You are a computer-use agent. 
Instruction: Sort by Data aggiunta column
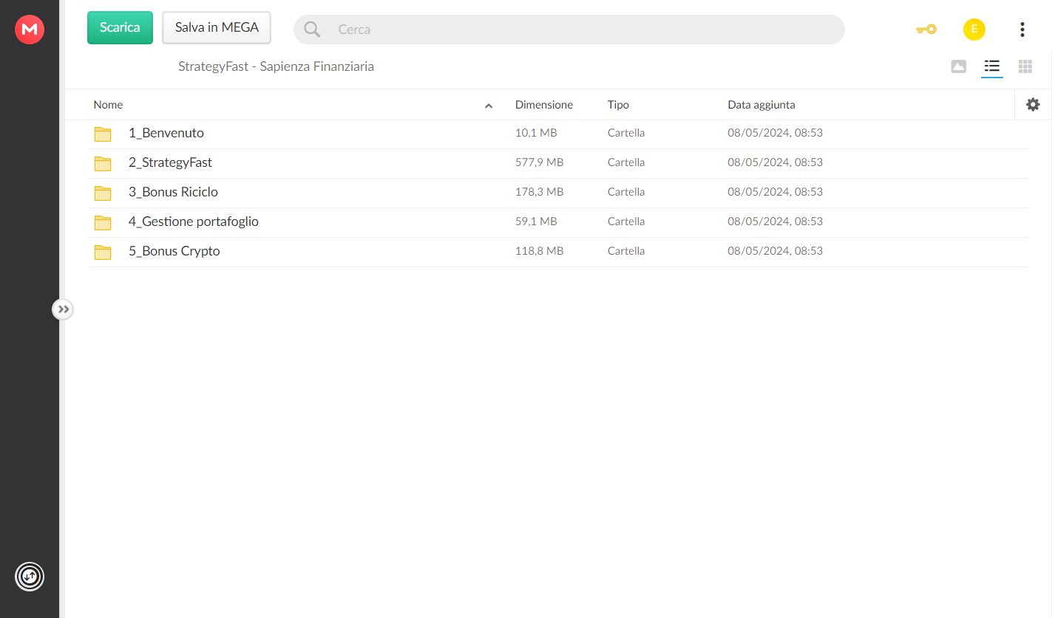pyautogui.click(x=761, y=105)
